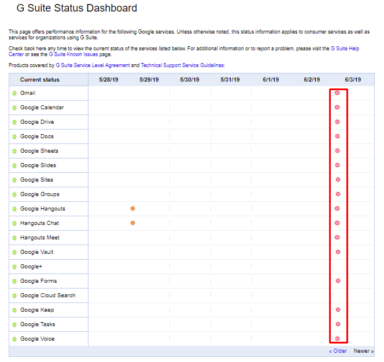Open the red outage dot in Google Vault row
384x362 pixels.
coord(338,252)
